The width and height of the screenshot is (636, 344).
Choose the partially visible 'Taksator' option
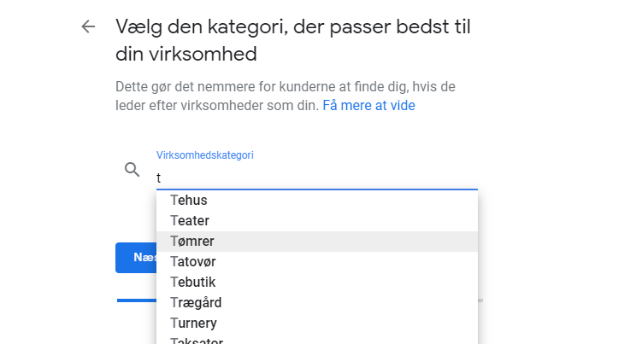pyautogui.click(x=317, y=340)
